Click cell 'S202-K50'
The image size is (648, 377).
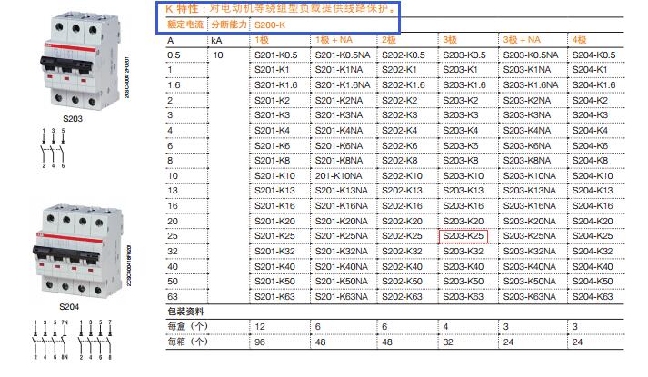[402, 282]
